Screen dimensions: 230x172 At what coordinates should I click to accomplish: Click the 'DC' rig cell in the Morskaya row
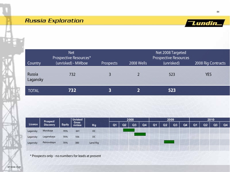tap(94, 131)
